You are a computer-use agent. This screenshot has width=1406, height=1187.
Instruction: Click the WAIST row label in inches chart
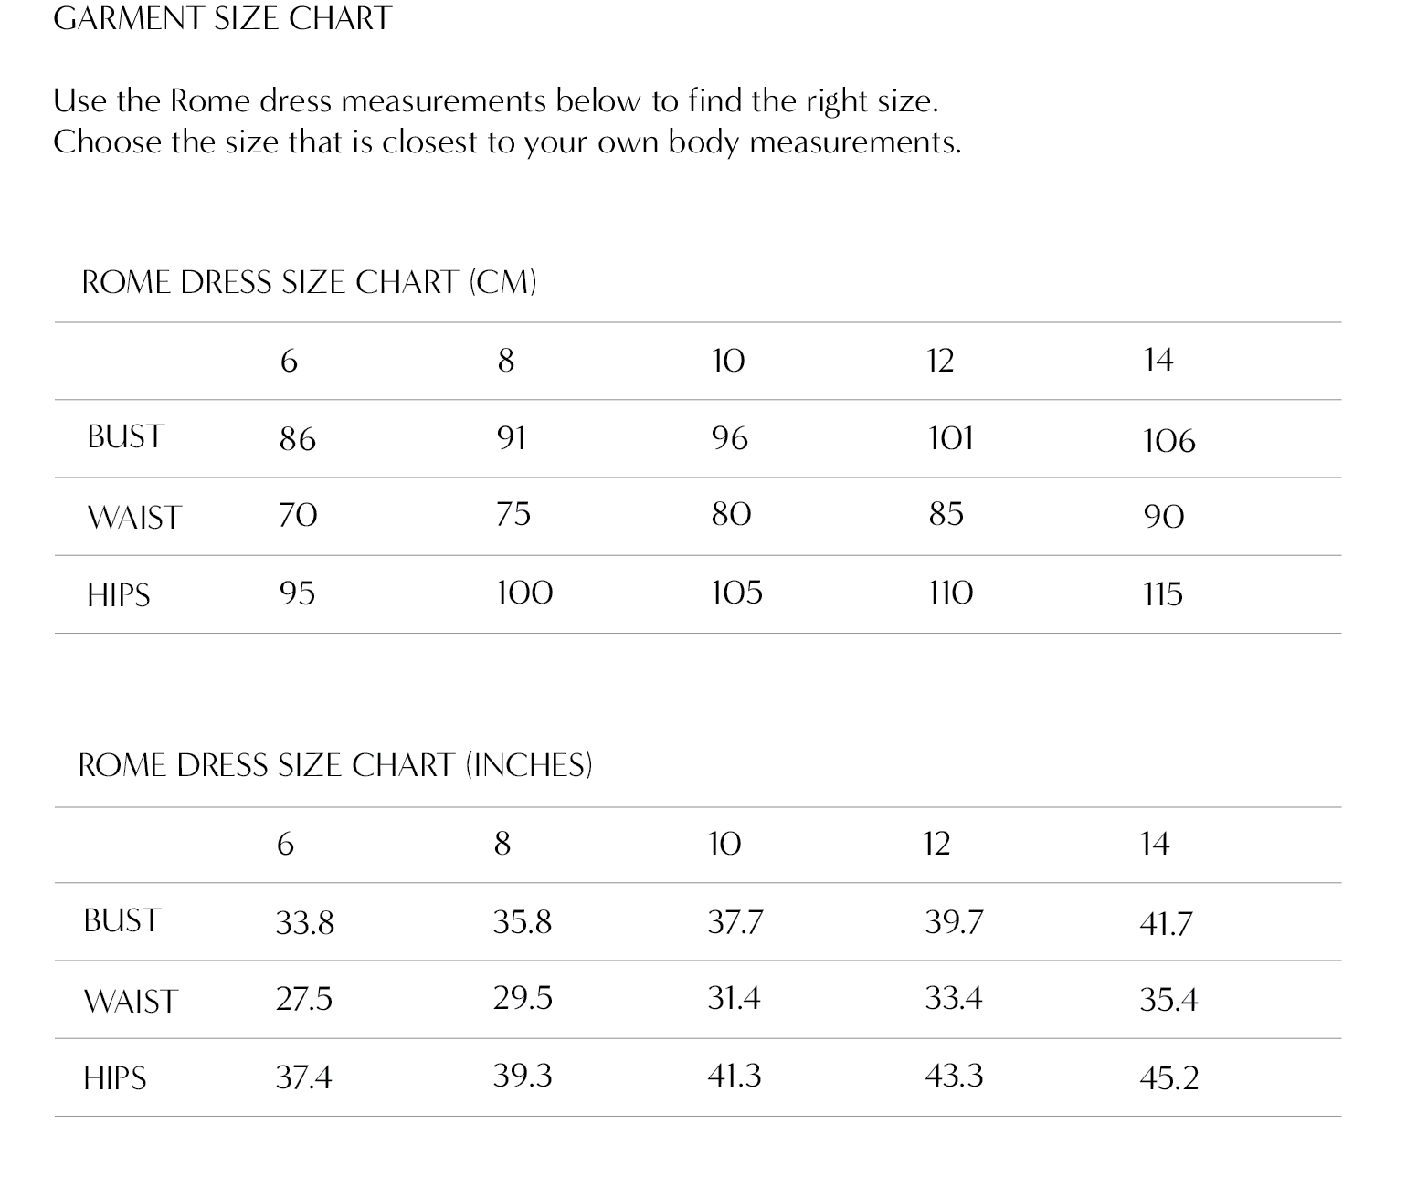point(130,1001)
